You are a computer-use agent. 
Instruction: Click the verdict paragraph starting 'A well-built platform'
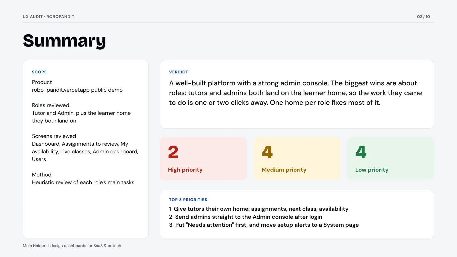(x=295, y=93)
